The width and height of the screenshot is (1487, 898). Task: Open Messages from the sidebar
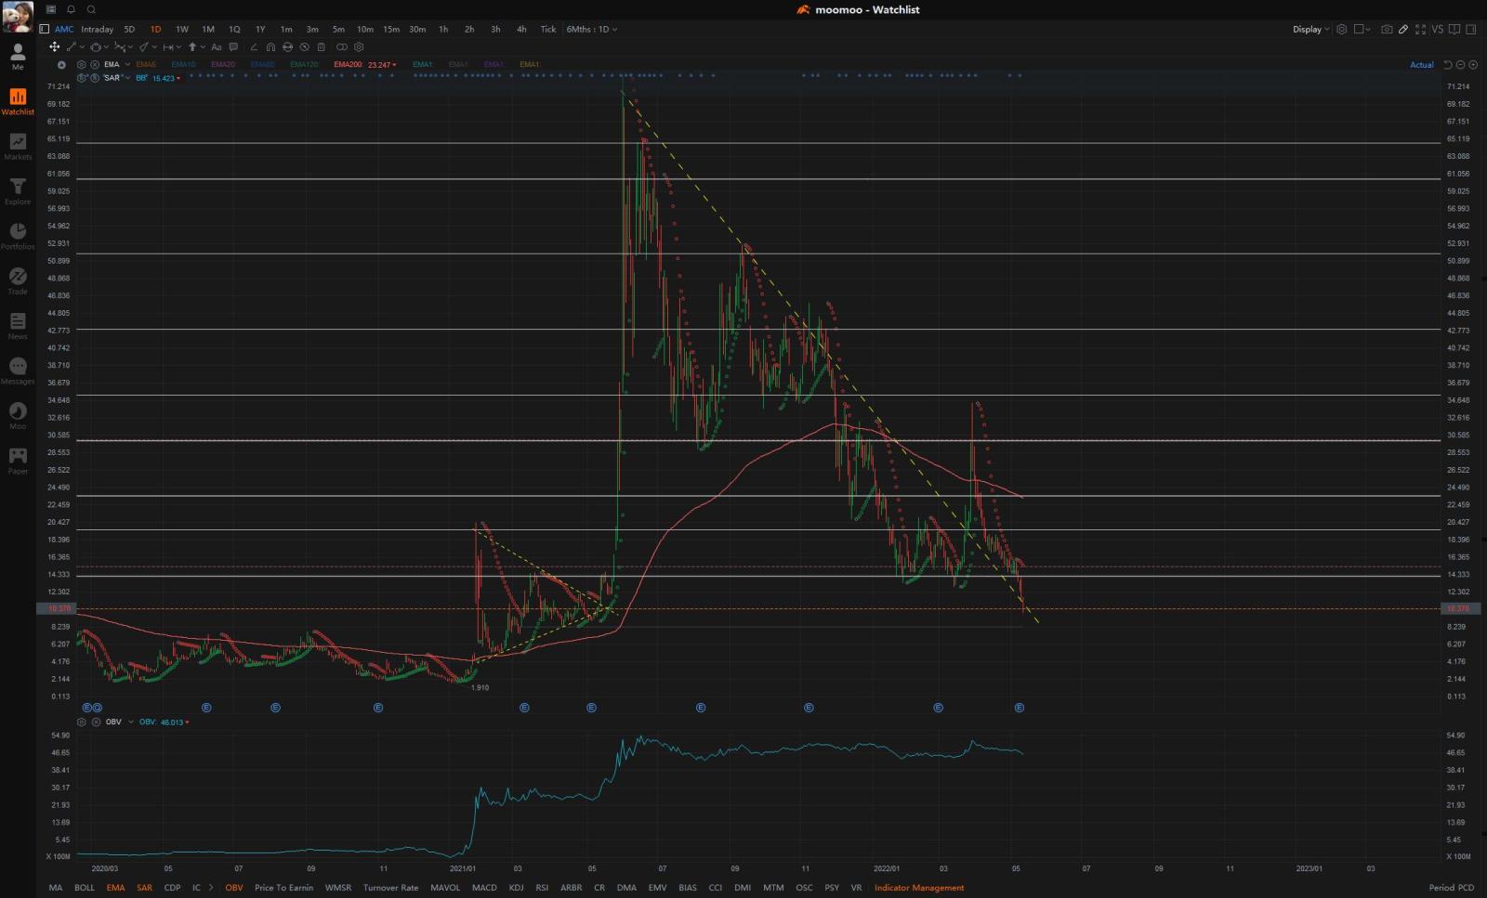pos(18,371)
